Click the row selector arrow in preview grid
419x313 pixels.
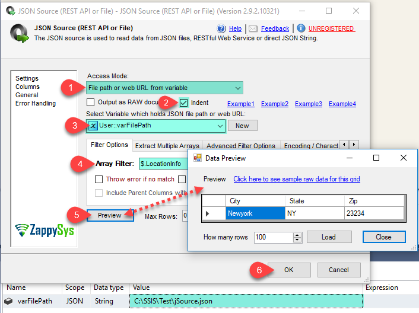(x=208, y=213)
